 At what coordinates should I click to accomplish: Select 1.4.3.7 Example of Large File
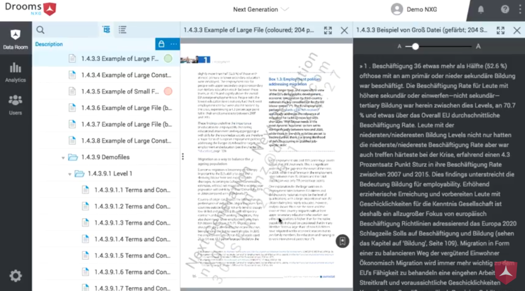[x=126, y=124]
